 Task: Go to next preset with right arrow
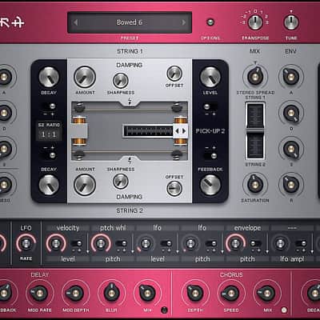click(x=184, y=22)
